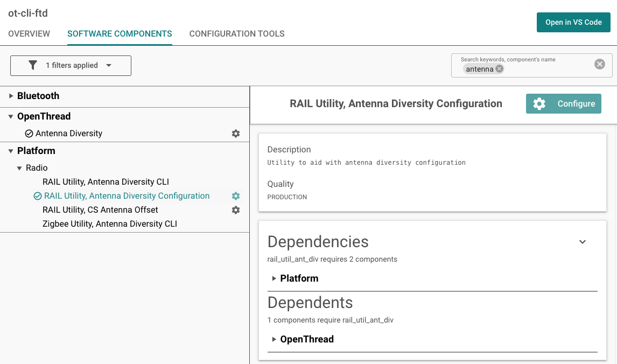Expand Platform under Dependencies
This screenshot has height=364, width=617.
point(274,278)
